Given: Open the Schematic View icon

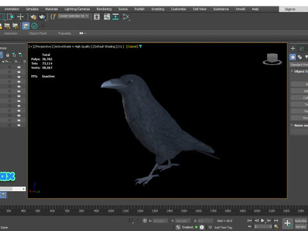Looking at the screenshot, I should coord(126,17).
